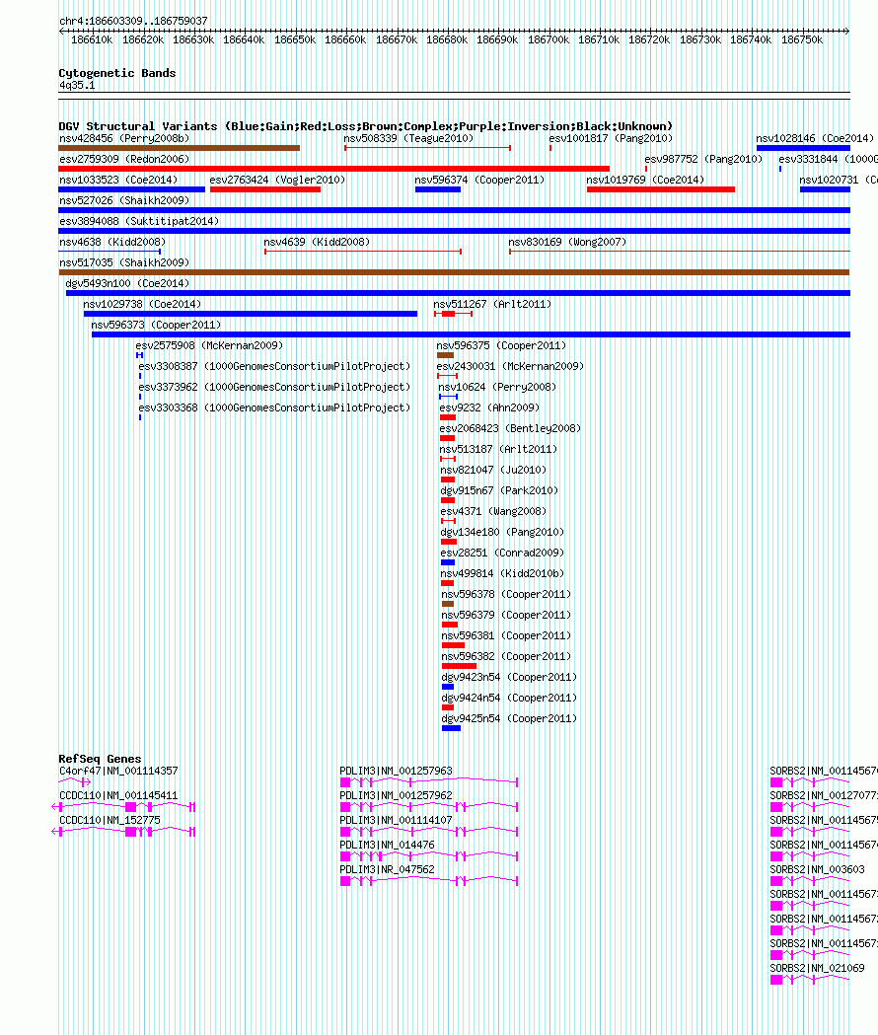Open variant esv2430031 (McKernan2009)
The height and width of the screenshot is (1035, 878).
[x=510, y=366]
